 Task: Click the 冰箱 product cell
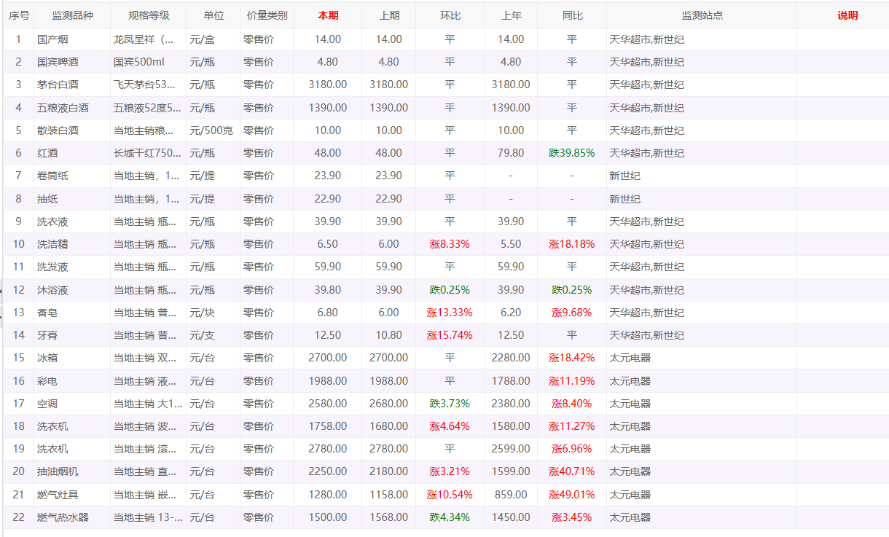point(72,358)
